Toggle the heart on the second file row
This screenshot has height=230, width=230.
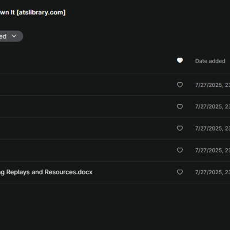pos(180,106)
